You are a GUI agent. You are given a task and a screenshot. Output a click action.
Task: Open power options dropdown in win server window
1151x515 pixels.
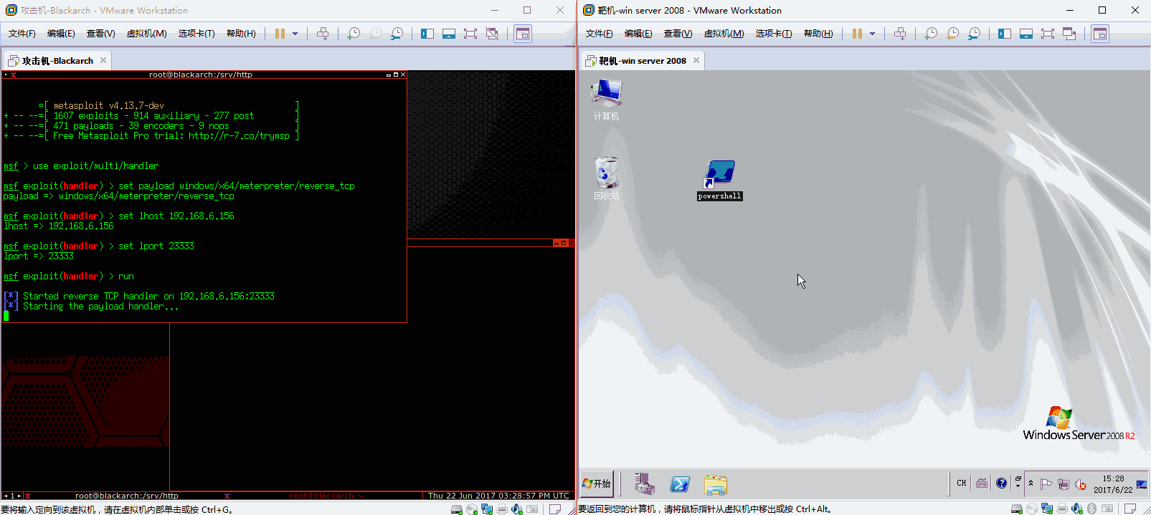point(872,34)
